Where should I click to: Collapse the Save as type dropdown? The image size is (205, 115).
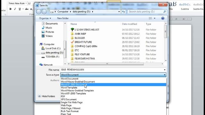165,75
